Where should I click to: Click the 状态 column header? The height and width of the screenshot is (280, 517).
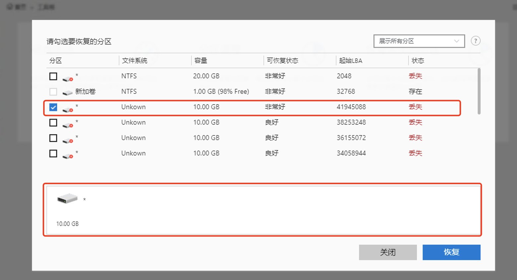(418, 61)
